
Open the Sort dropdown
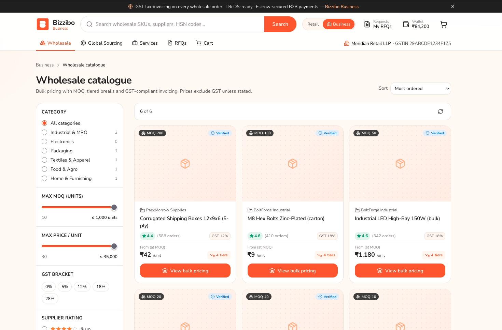pyautogui.click(x=420, y=89)
